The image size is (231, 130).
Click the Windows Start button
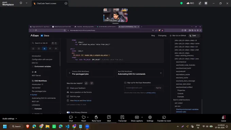pyautogui.click(x=5, y=127)
